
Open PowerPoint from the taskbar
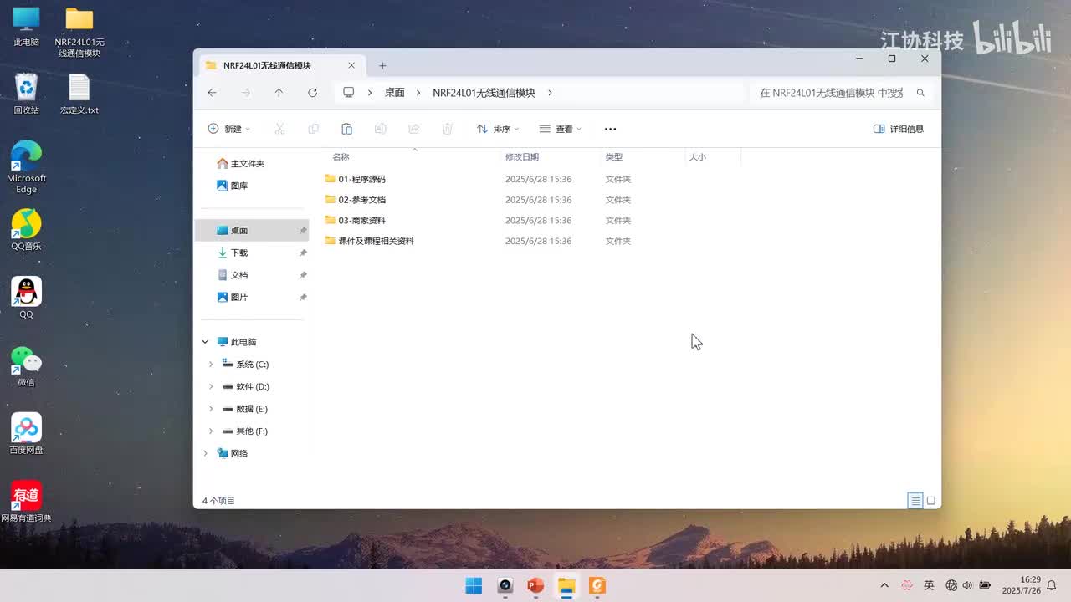coord(535,585)
